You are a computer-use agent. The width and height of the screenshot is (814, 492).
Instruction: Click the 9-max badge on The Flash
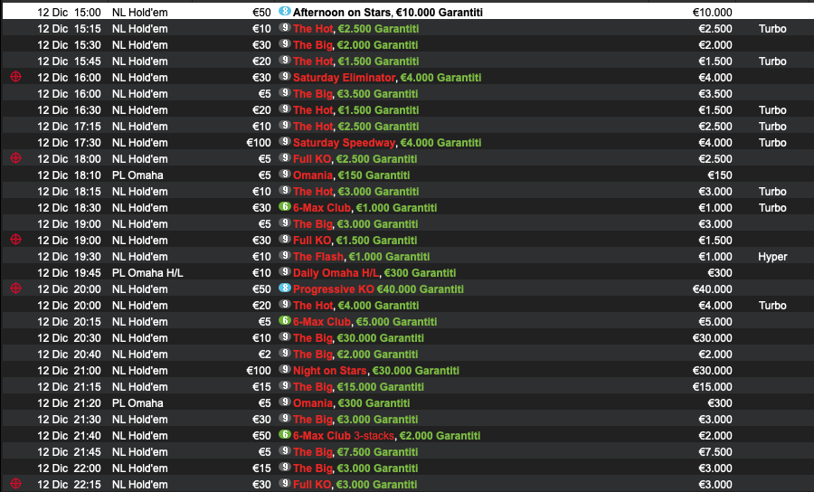point(285,255)
